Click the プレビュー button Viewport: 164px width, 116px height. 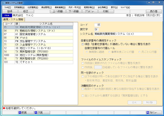(x=90, y=11)
